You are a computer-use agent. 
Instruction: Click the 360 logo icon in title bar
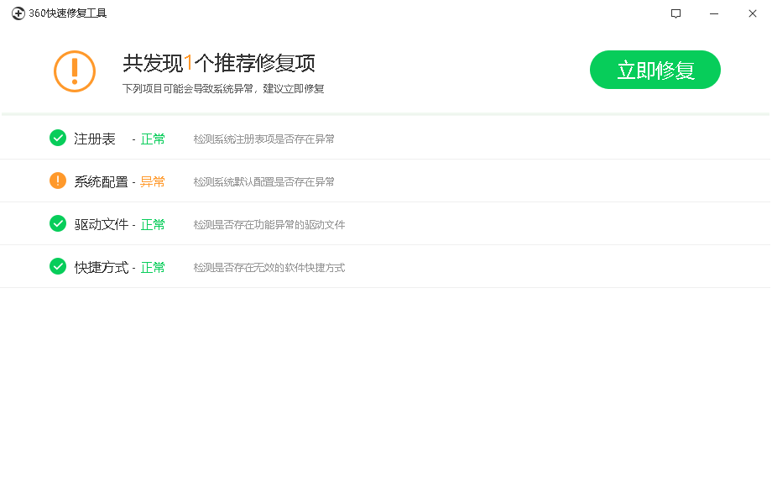pyautogui.click(x=18, y=13)
